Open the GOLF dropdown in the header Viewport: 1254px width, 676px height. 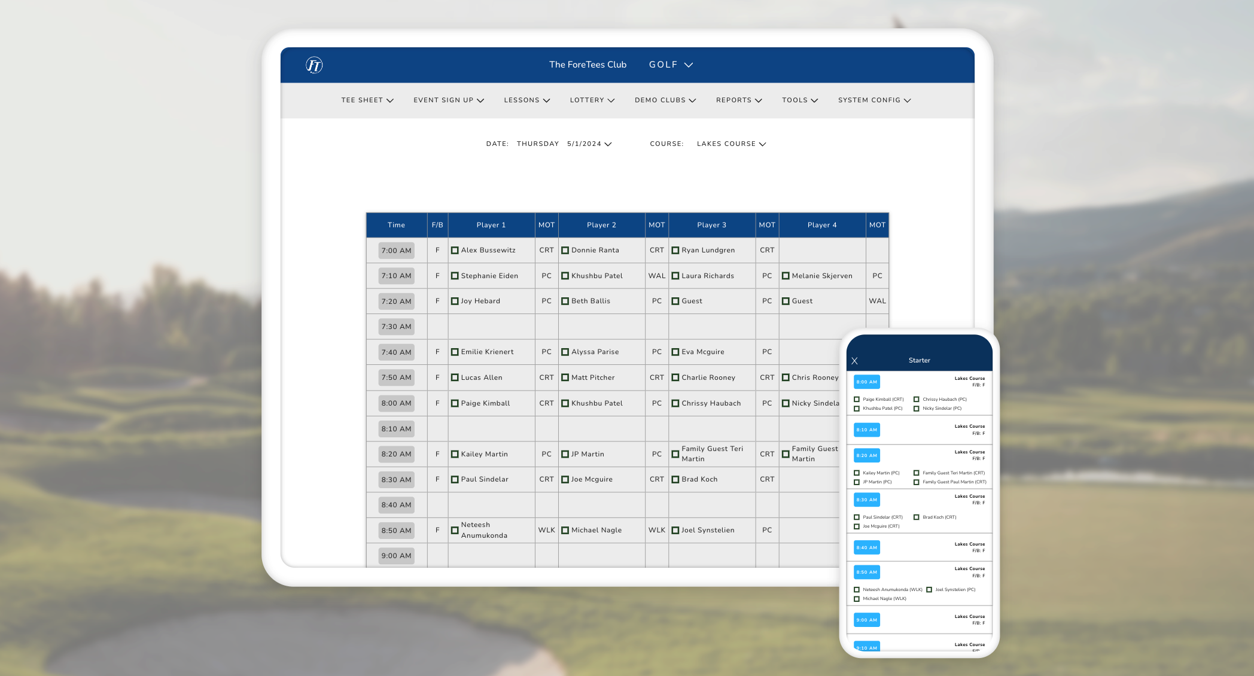[x=671, y=65]
